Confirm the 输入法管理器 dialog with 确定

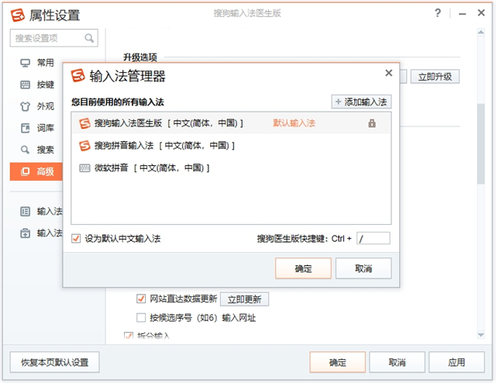[x=303, y=268]
